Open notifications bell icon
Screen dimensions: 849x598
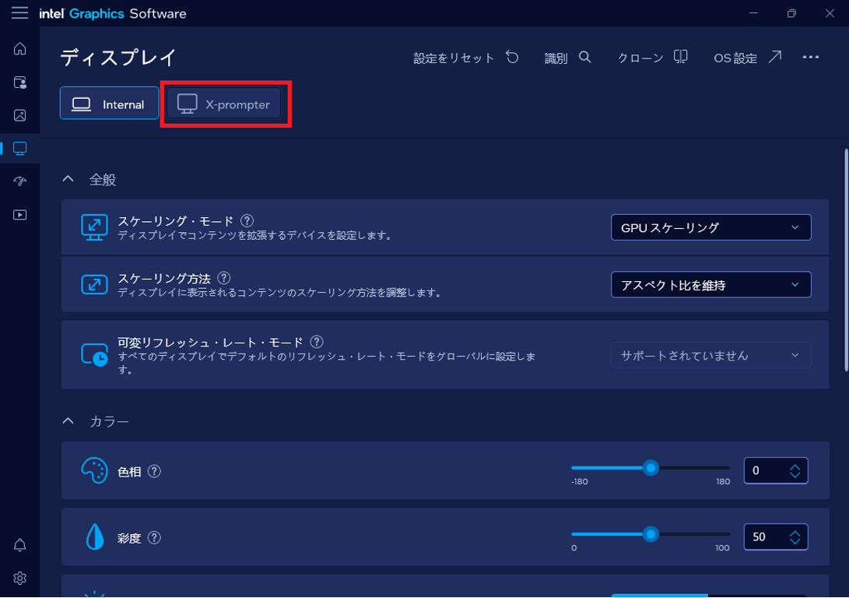tap(20, 545)
